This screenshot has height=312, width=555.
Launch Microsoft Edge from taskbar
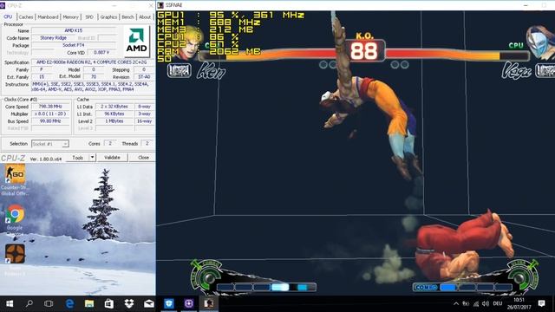pyautogui.click(x=69, y=303)
